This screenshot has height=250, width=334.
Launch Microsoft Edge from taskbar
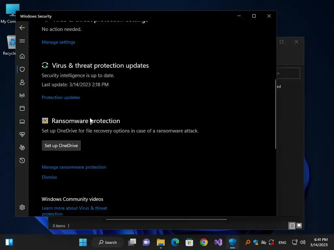pos(175,242)
